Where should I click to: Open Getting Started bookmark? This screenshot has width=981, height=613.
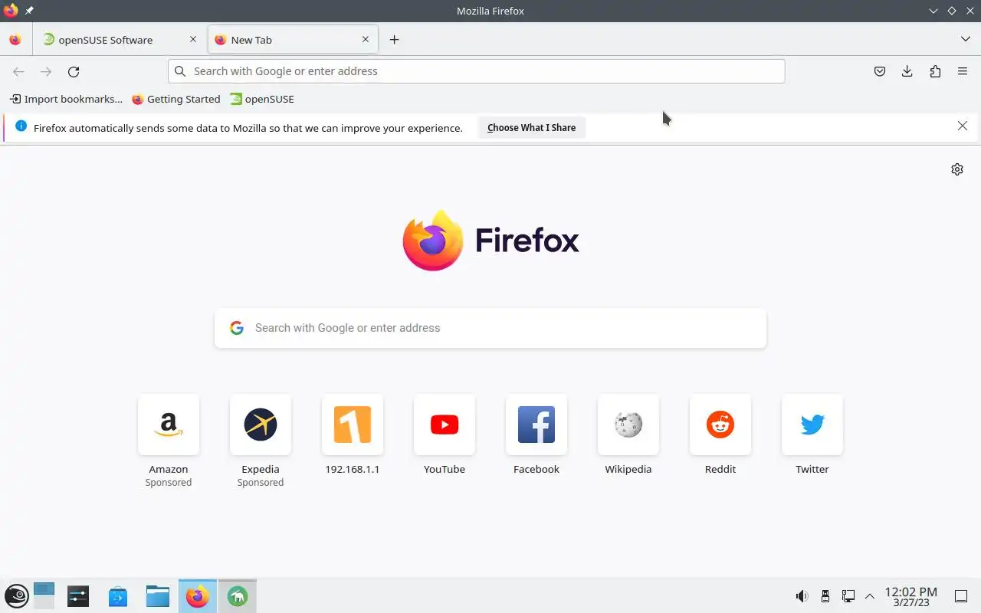pyautogui.click(x=176, y=99)
